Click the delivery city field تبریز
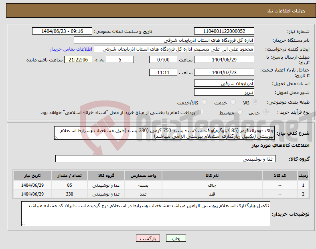The height and width of the screenshot is (249, 316). coord(224,92)
